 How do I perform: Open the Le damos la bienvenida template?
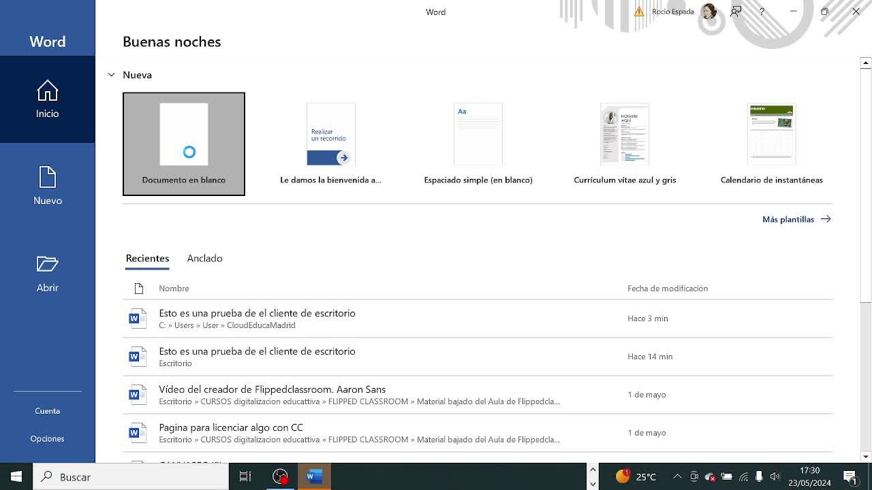tap(331, 144)
